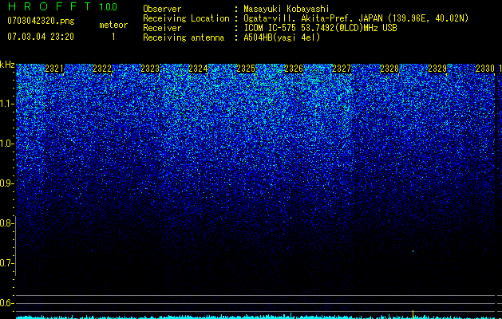Click the 'Receiving antenna' label
This screenshot has height=319, width=502.
click(184, 37)
